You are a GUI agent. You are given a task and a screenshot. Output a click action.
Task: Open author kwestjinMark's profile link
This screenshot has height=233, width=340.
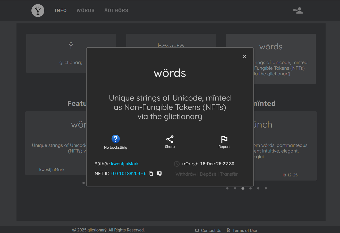pos(125,164)
